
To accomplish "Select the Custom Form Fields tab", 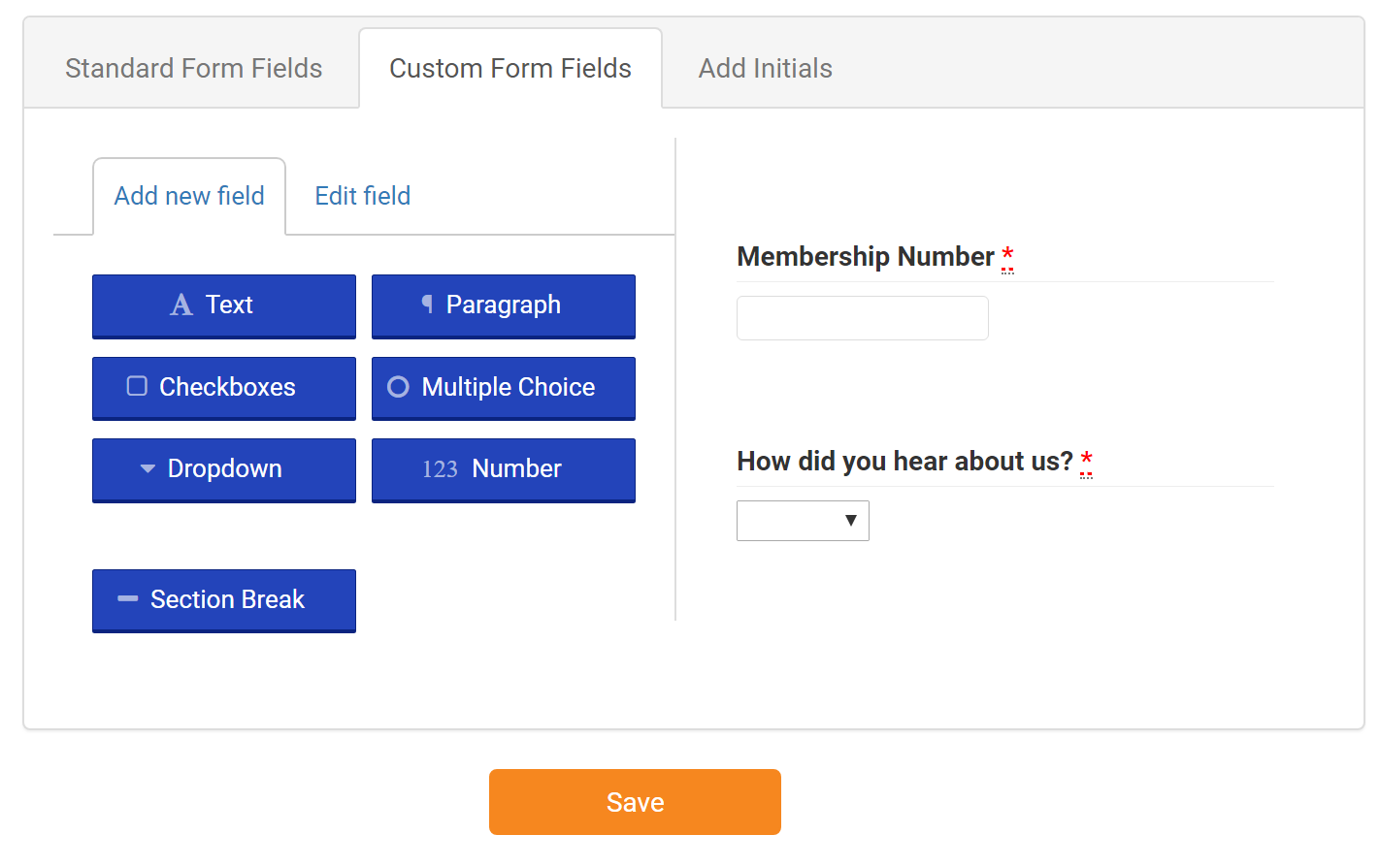I will 509,68.
